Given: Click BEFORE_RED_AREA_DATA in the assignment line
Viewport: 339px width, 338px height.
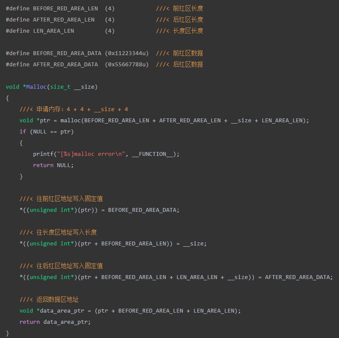Looking at the screenshot, I should tap(142, 210).
